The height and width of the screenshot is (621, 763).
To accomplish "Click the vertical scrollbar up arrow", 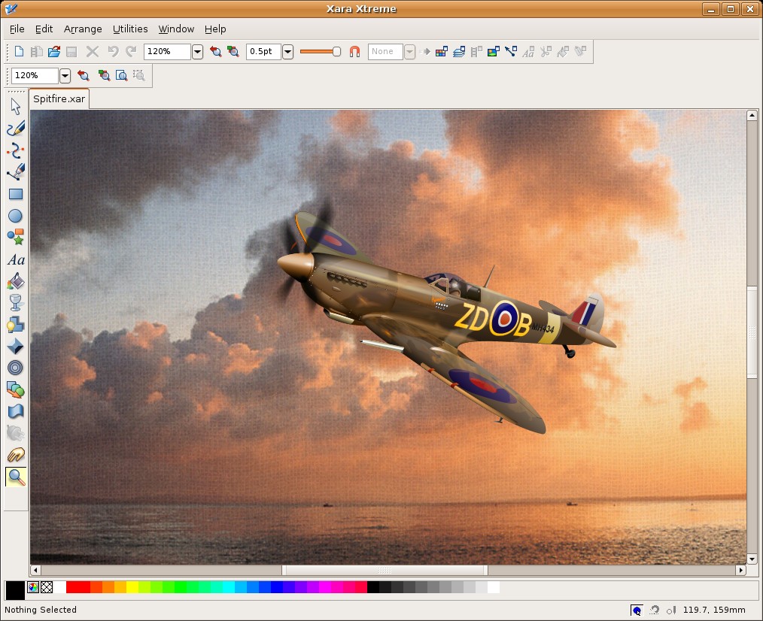I will (x=752, y=115).
